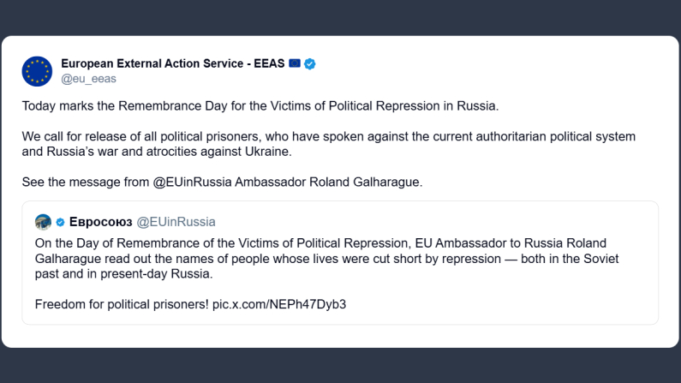This screenshot has height=383, width=681.
Task: Open European External Action Service profile name
Action: (173, 63)
